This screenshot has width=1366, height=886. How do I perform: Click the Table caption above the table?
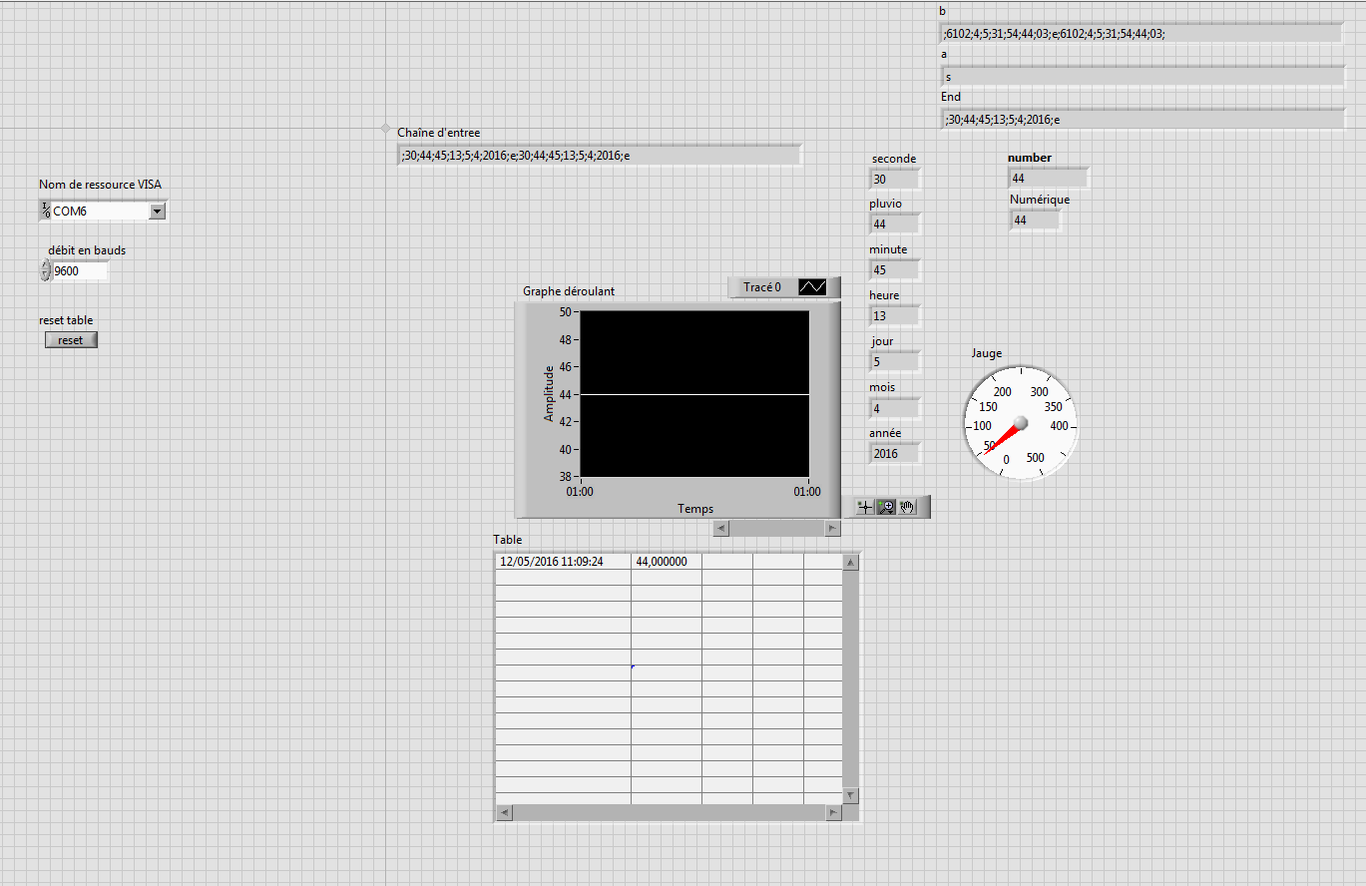coord(508,540)
